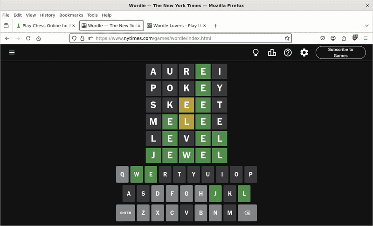The width and height of the screenshot is (373, 226).
Task: Tap the N key on keyboard
Action: 215,213
